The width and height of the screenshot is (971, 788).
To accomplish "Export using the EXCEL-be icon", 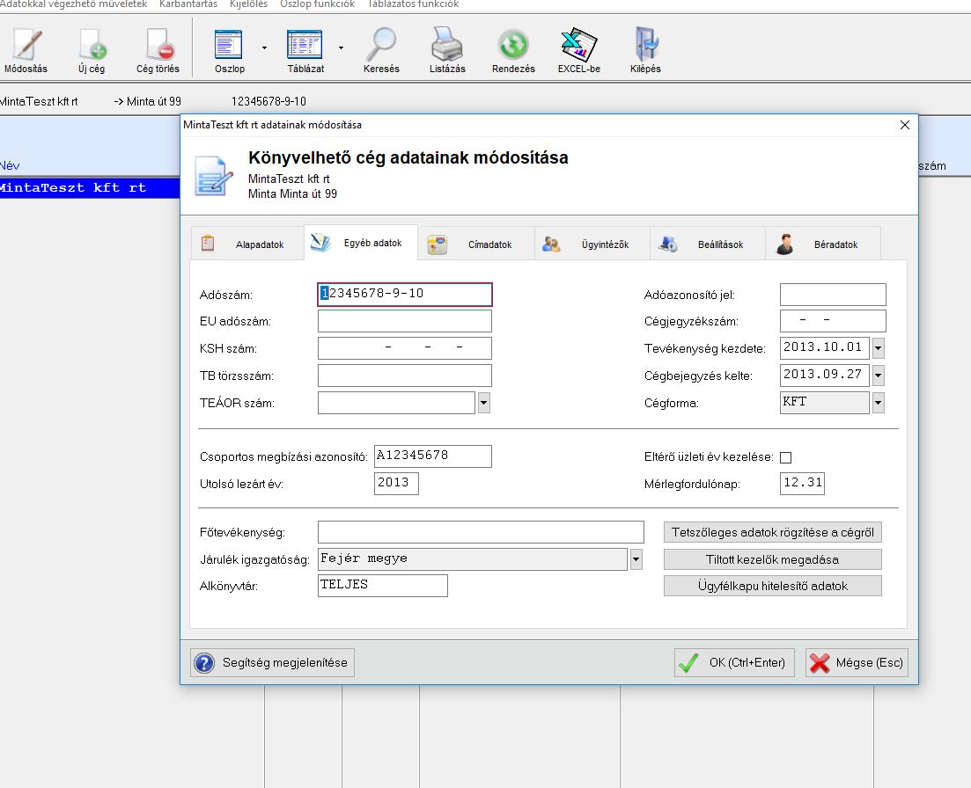I will coord(579,49).
